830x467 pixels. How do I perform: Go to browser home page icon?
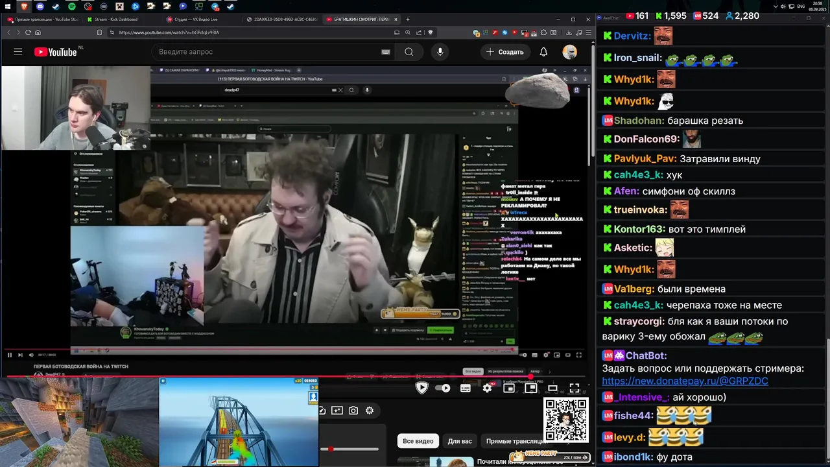pyautogui.click(x=38, y=32)
